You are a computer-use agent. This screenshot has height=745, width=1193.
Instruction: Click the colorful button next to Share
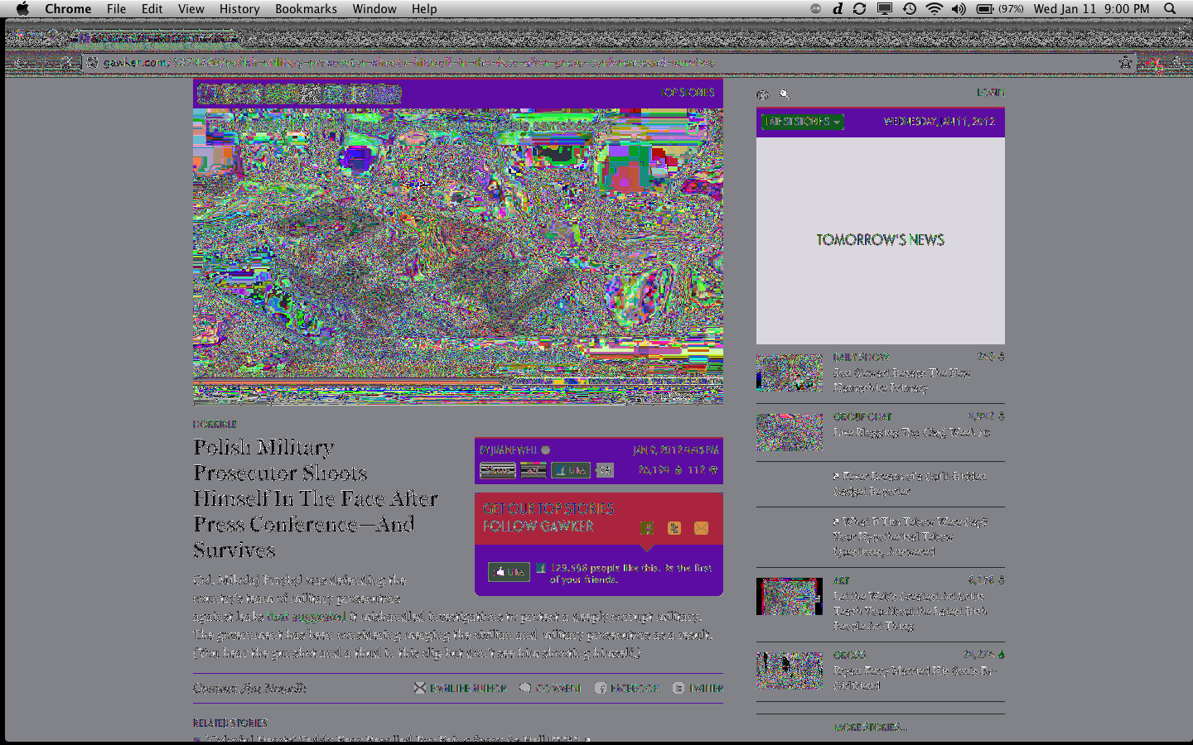533,470
